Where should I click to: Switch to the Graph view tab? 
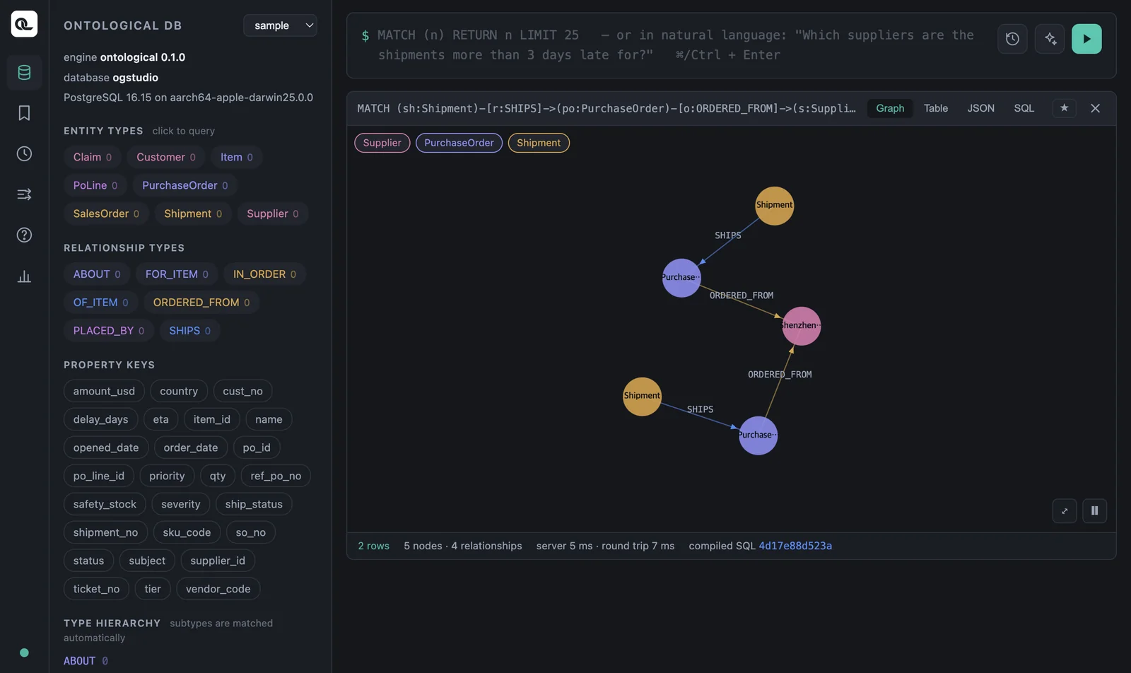click(x=890, y=108)
